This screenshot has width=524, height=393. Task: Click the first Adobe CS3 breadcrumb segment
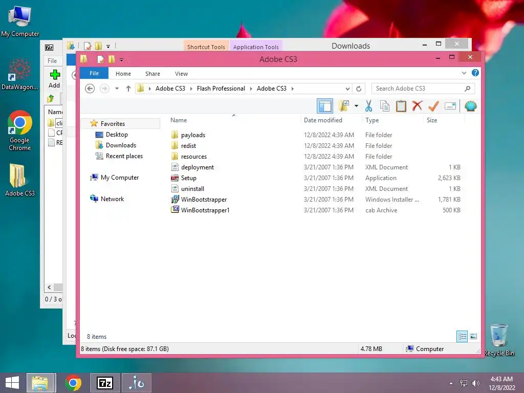click(x=170, y=89)
